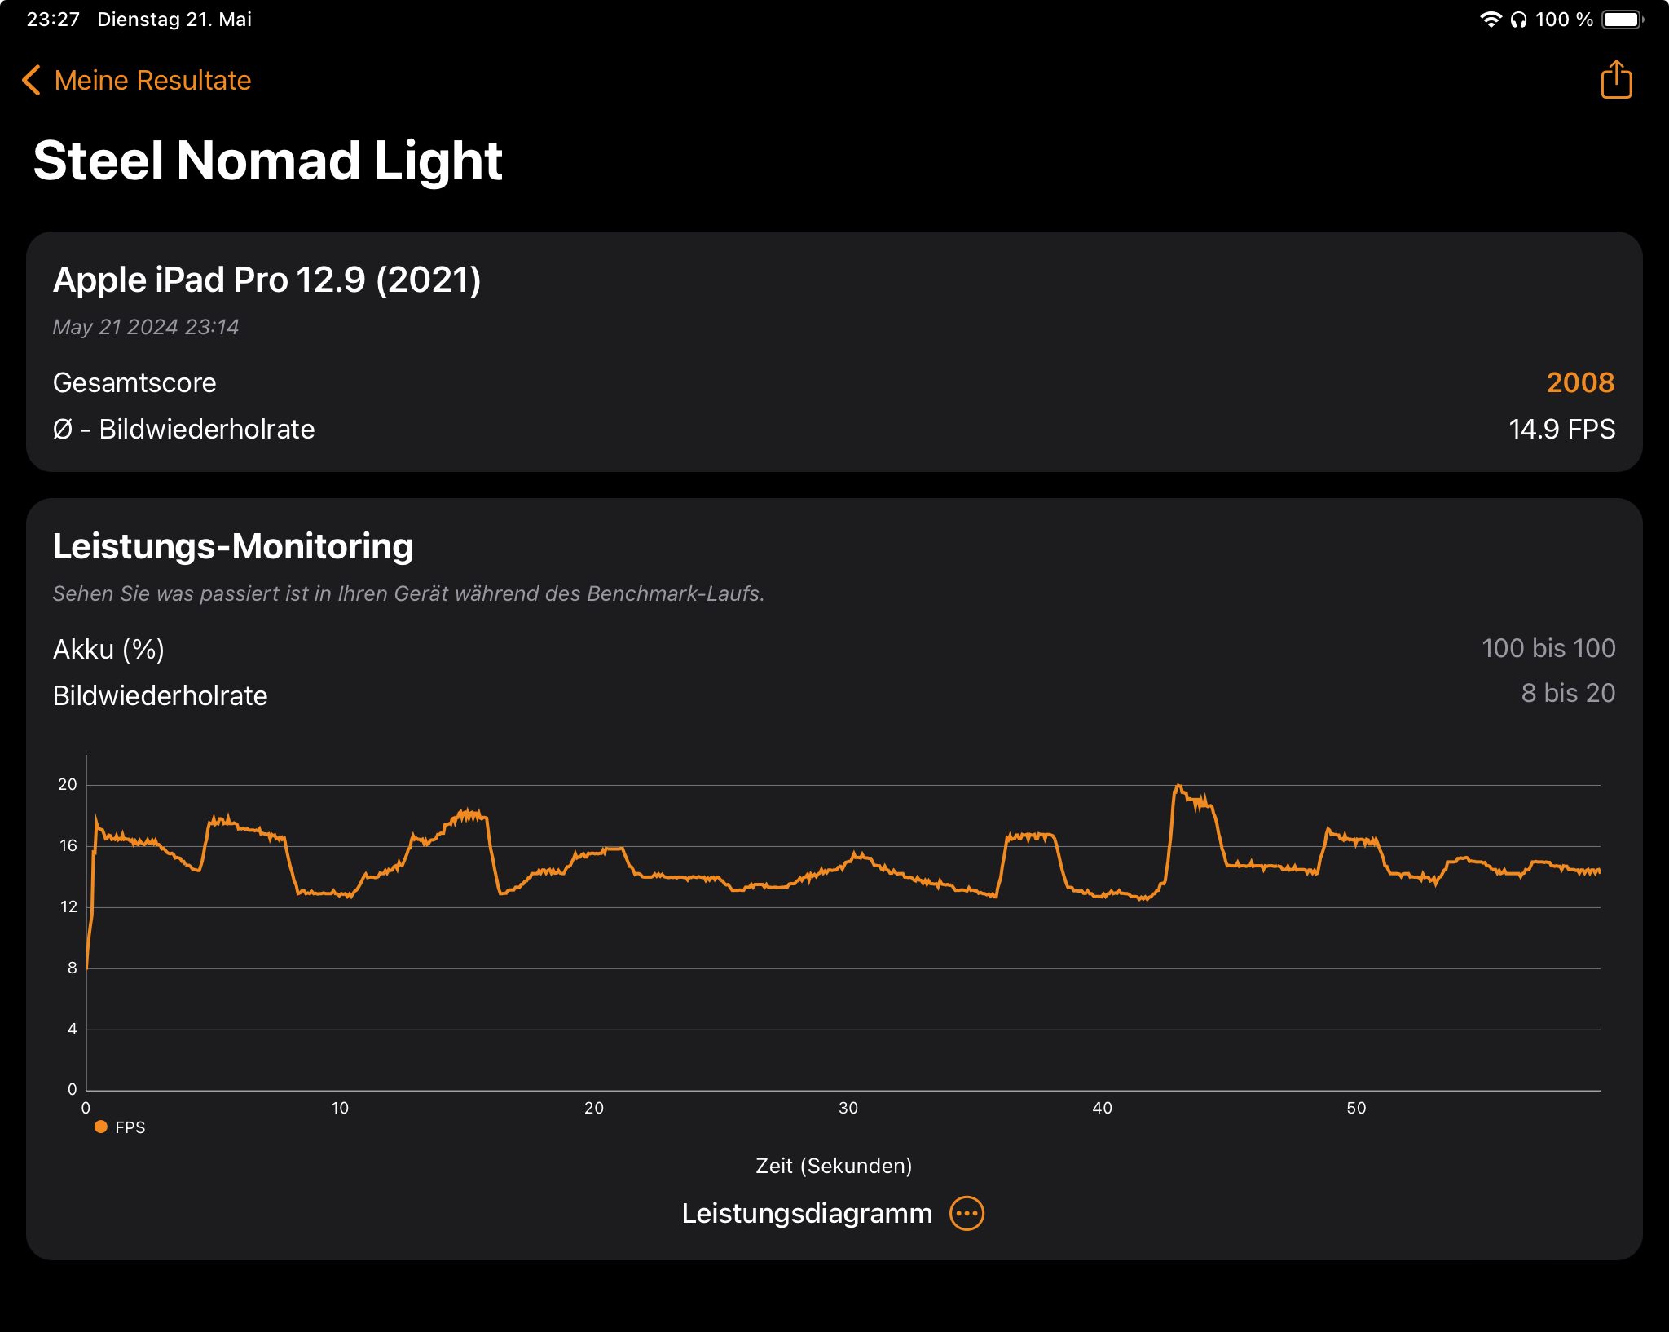The image size is (1669, 1332).
Task: Tap the Apple iPad Pro 12.9 device name
Action: [266, 280]
